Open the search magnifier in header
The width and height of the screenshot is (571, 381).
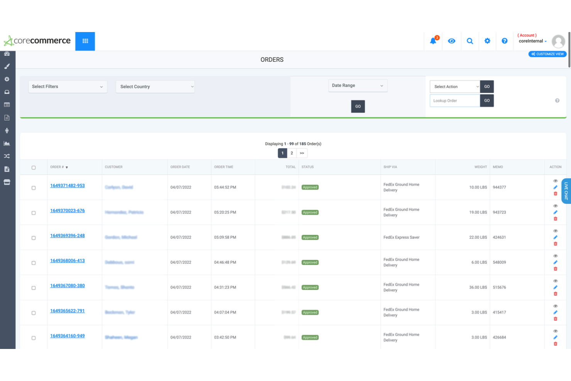pyautogui.click(x=470, y=41)
